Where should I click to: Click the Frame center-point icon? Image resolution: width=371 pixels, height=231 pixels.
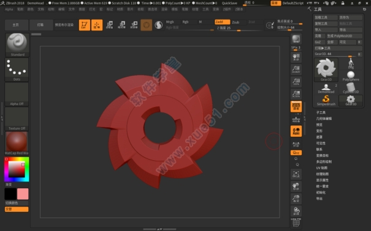[296, 174]
